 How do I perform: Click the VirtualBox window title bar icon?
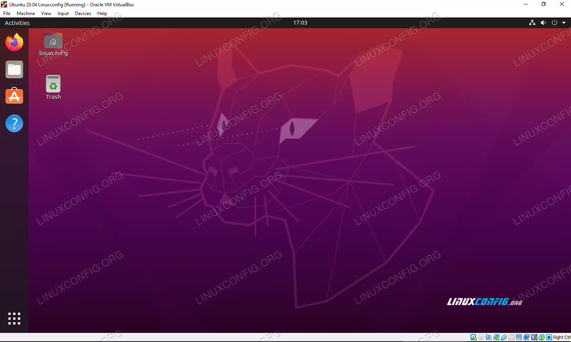click(x=4, y=4)
